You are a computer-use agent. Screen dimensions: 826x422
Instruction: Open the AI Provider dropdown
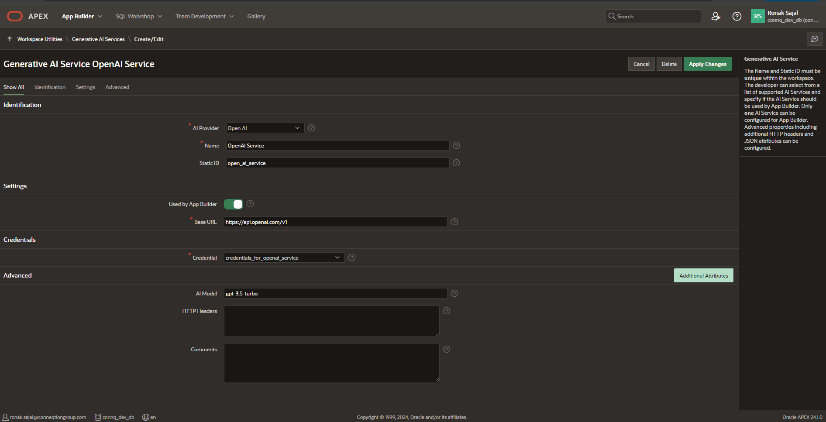[x=265, y=128]
